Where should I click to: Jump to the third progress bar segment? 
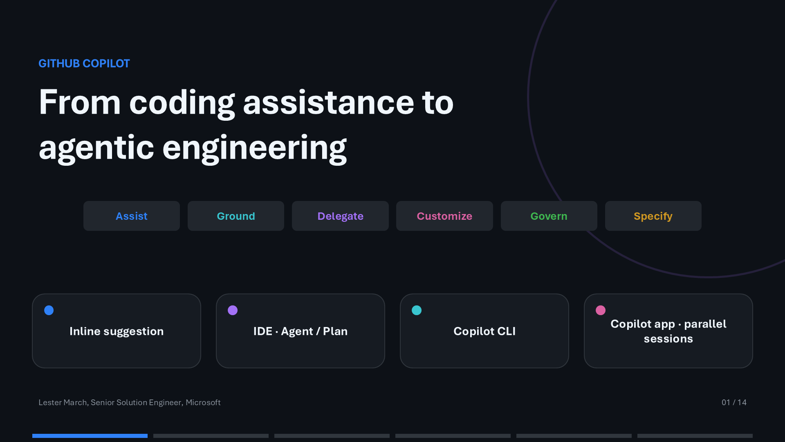click(332, 436)
